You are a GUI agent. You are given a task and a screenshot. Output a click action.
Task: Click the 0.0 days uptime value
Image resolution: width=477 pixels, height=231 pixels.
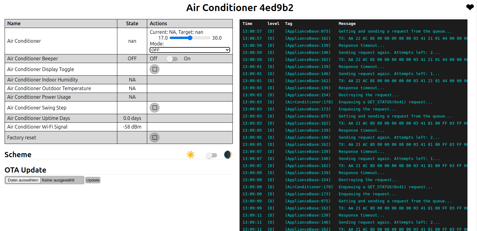[132, 118]
